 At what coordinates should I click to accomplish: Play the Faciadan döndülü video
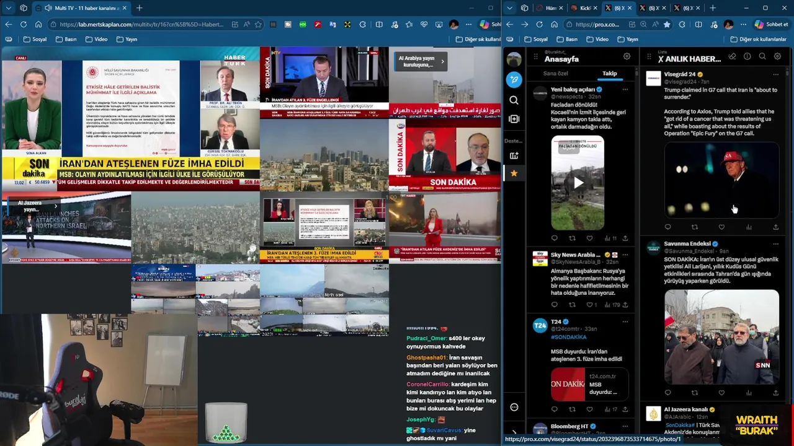(578, 183)
